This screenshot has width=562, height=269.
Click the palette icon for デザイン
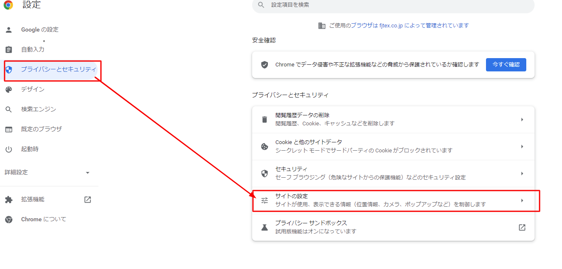coord(8,89)
